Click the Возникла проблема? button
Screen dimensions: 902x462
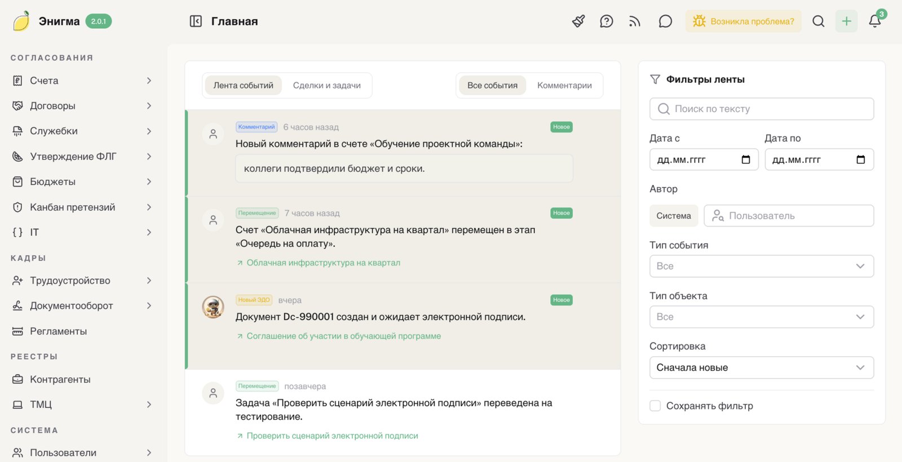point(743,21)
